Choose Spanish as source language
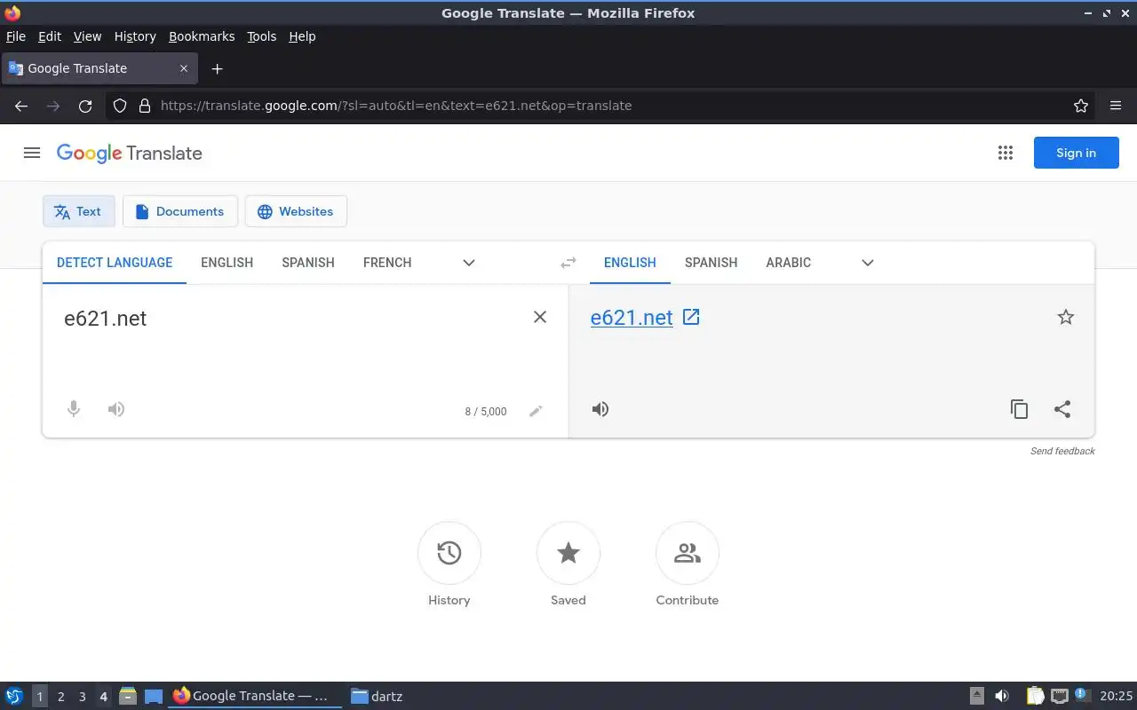Image resolution: width=1137 pixels, height=710 pixels. click(308, 263)
